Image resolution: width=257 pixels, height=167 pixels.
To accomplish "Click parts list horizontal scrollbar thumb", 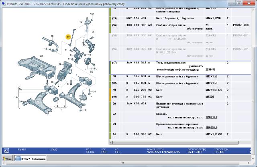I will (175, 143).
